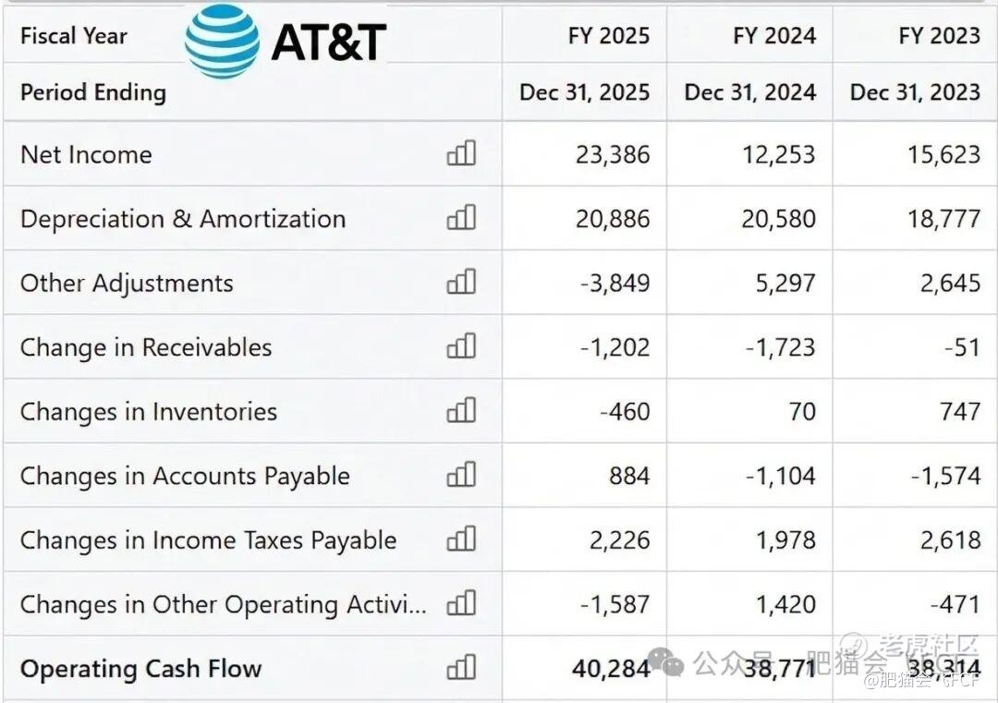Click the Dec 31, 2025 period cell
Image resolution: width=998 pixels, height=703 pixels.
[x=585, y=92]
